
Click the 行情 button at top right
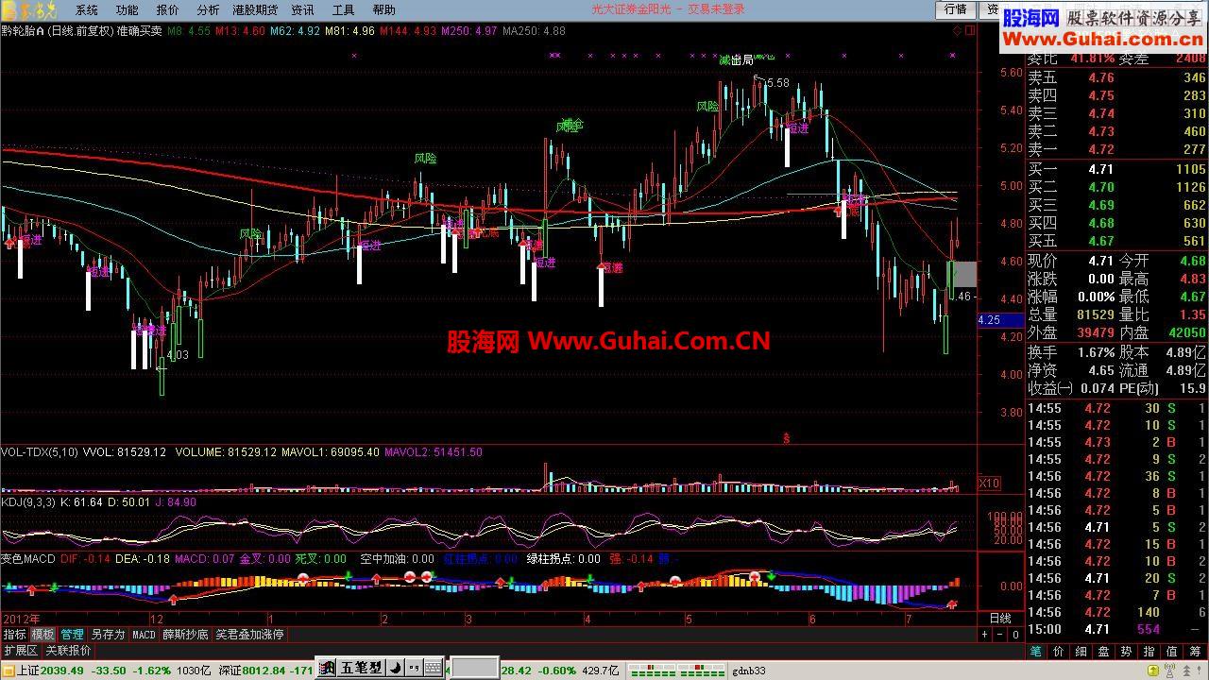click(x=956, y=9)
